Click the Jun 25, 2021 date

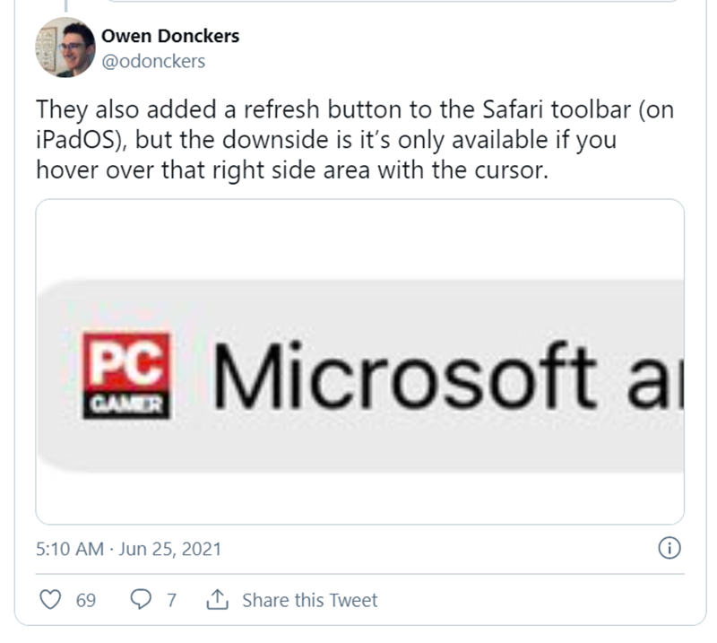170,549
